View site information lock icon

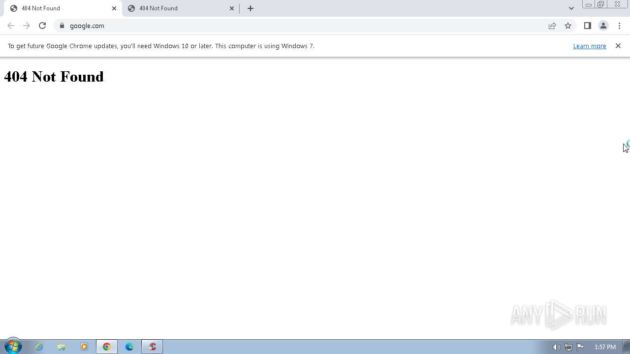point(62,26)
